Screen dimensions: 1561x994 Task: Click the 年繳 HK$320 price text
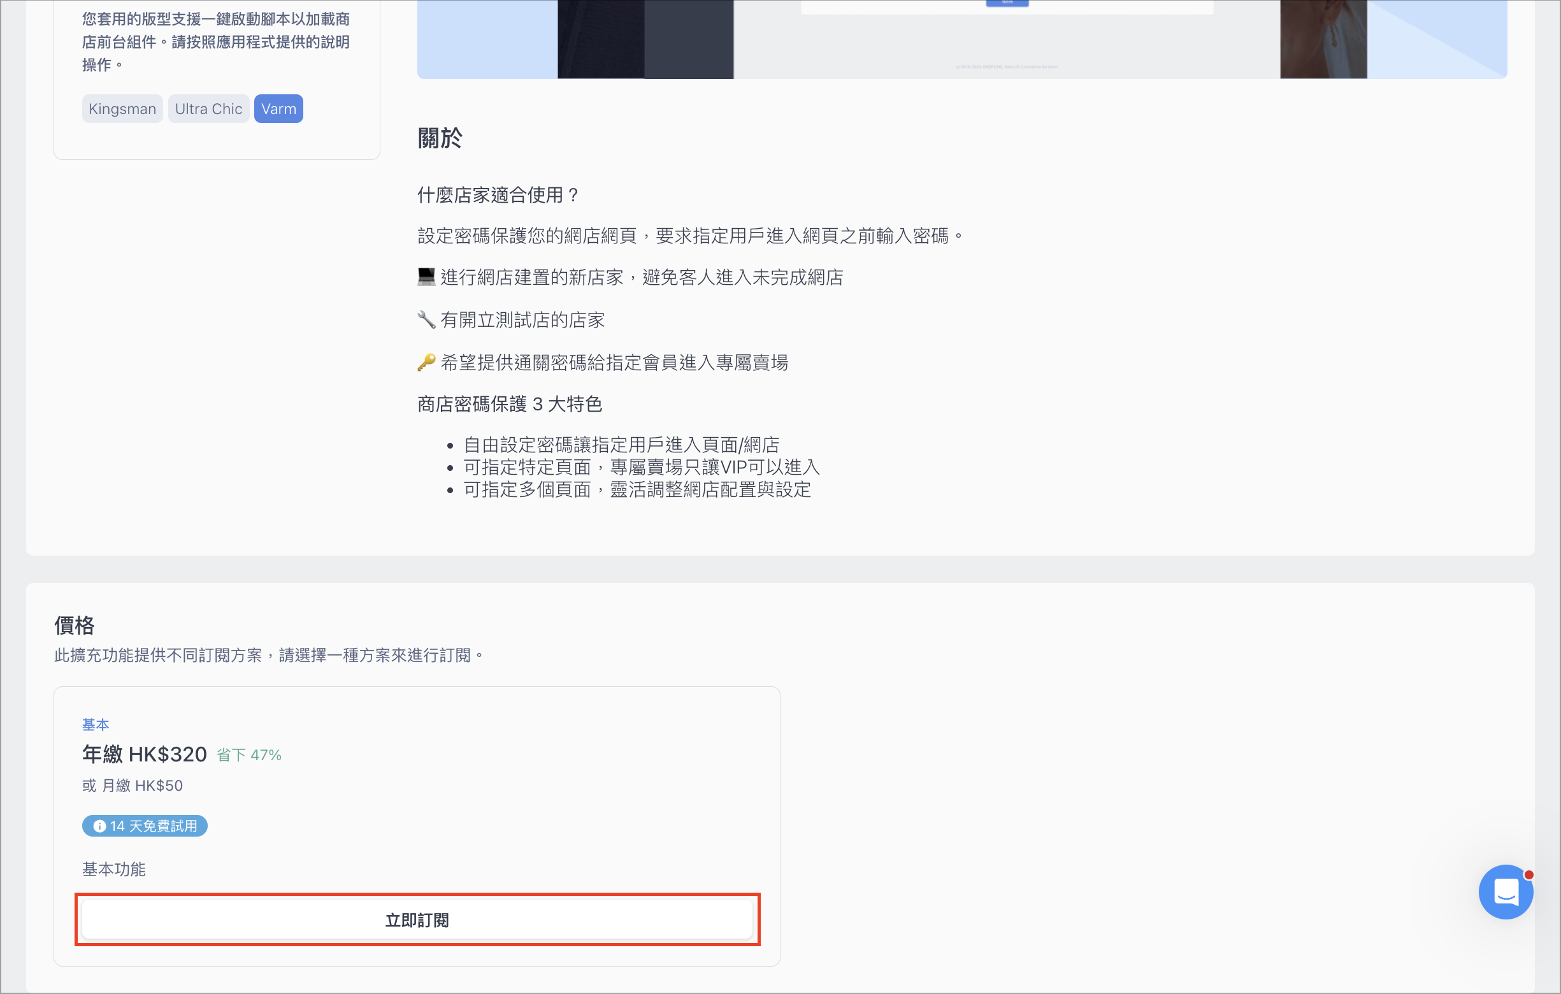(x=145, y=754)
